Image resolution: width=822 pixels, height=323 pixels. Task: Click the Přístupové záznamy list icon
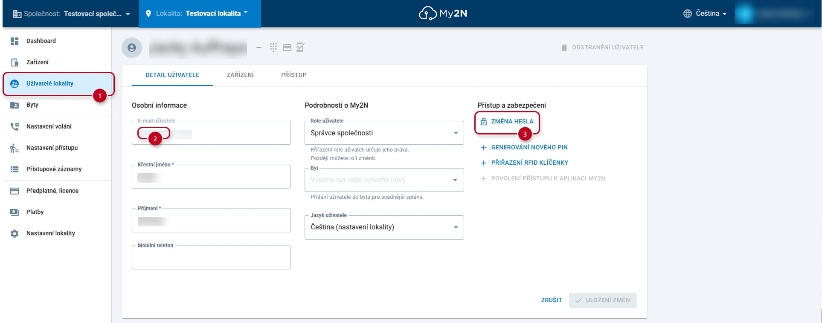coord(15,169)
